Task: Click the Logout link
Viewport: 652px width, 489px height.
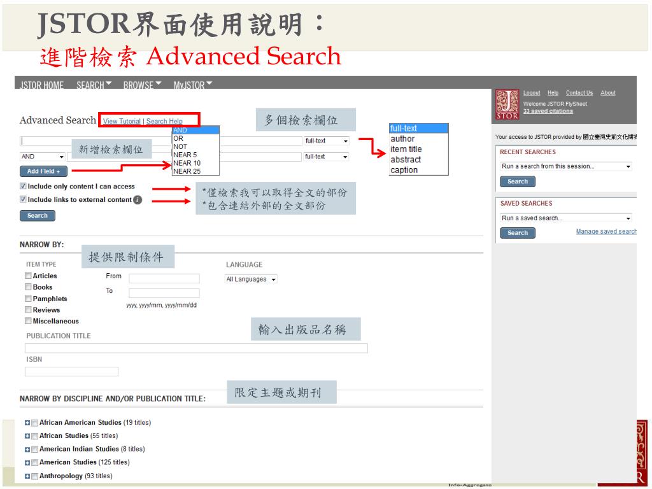Action: [x=532, y=93]
